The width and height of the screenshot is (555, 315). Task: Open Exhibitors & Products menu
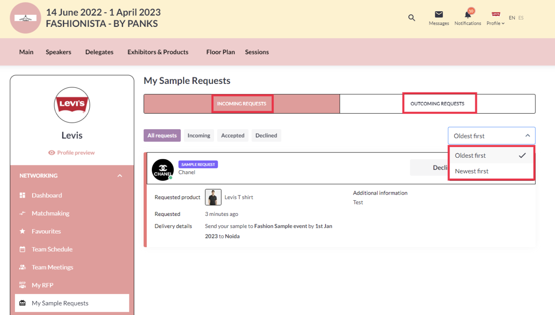[x=158, y=52]
